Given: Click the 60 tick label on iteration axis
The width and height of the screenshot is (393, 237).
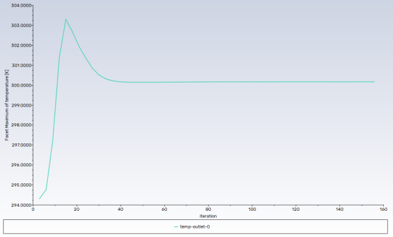Looking at the screenshot, I should pos(164,210).
